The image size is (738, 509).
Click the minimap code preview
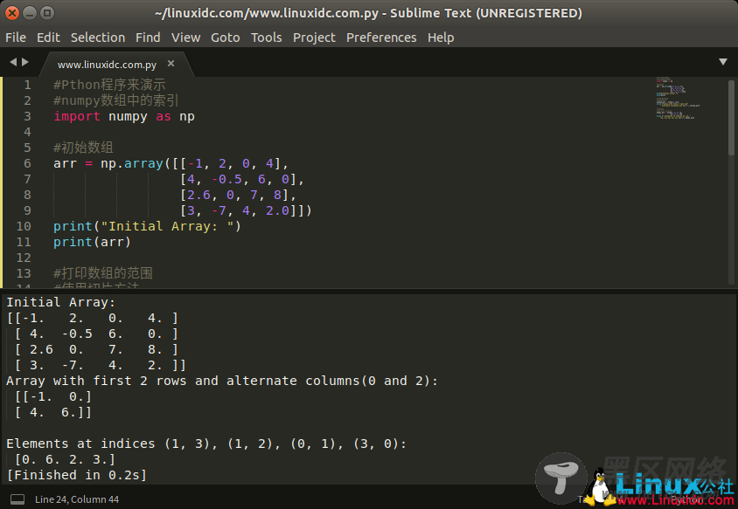(x=678, y=98)
